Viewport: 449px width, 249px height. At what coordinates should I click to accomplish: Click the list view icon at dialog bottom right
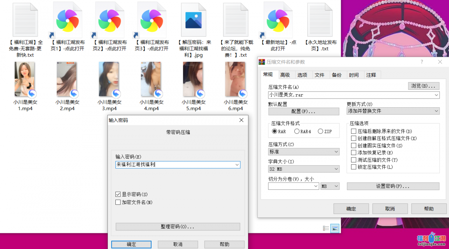pos(326,228)
